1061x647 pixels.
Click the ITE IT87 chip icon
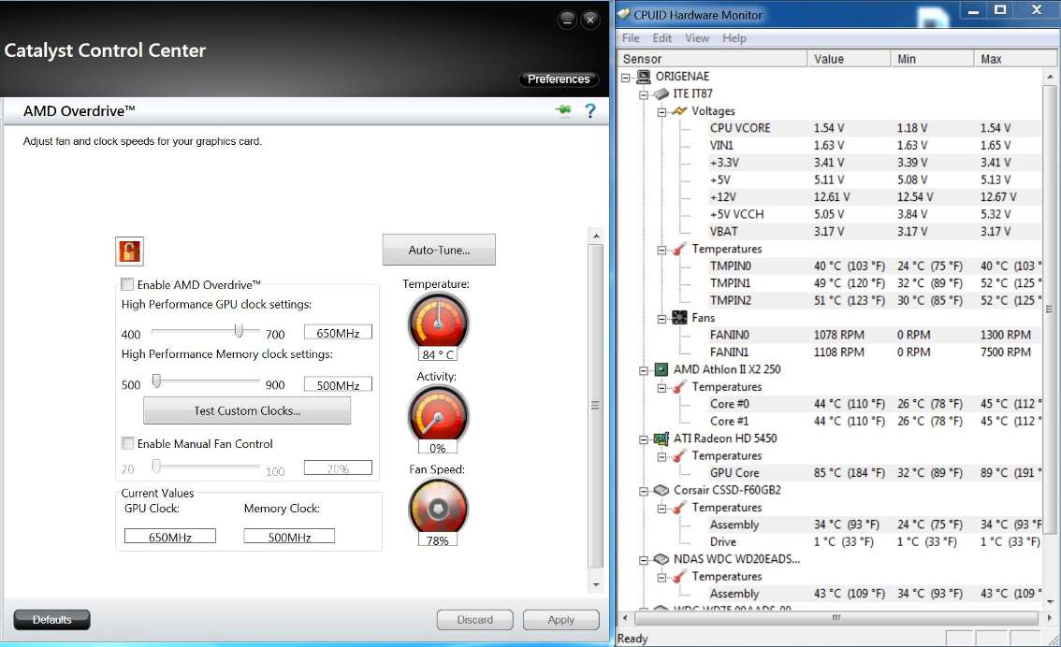(661, 93)
